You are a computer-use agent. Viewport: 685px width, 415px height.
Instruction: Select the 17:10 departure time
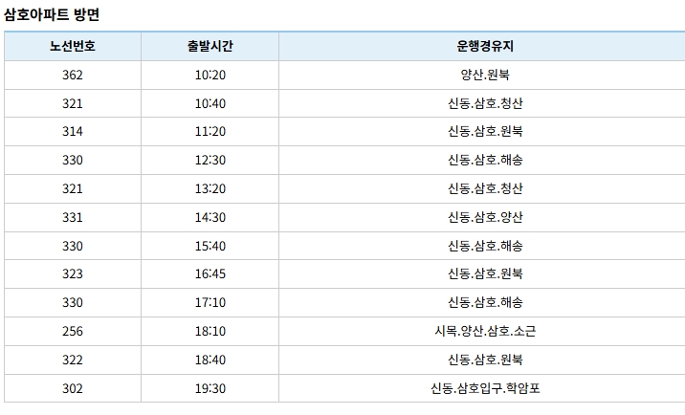tap(210, 302)
